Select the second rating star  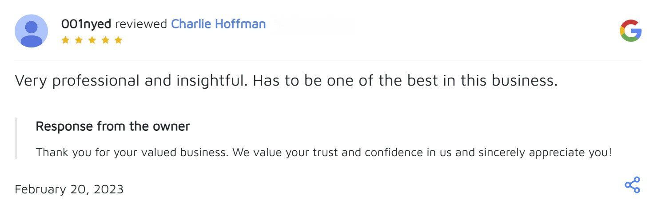[x=79, y=40]
